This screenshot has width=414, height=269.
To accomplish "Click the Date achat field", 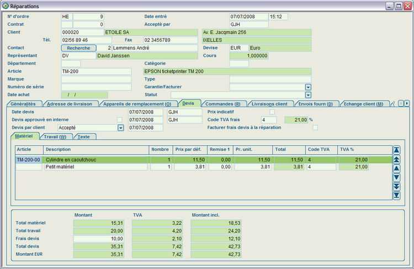I will (84, 95).
